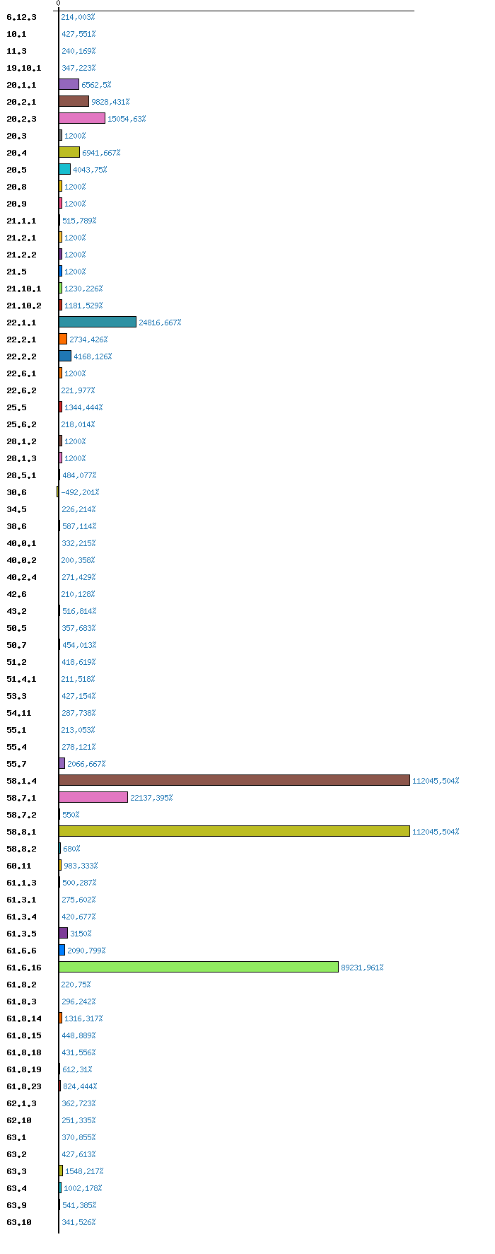
Task: Select the row label 61.8.14
Action: tap(24, 1018)
